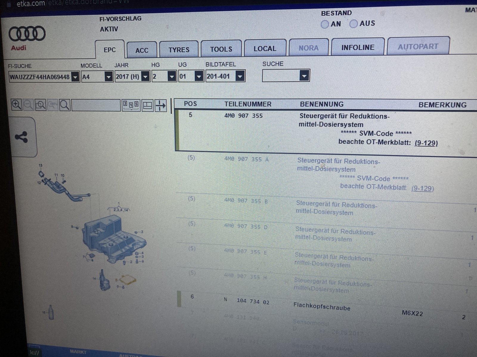The image size is (477, 357).
Task: Click the BEMERKUNG column header
Action: coord(442,105)
